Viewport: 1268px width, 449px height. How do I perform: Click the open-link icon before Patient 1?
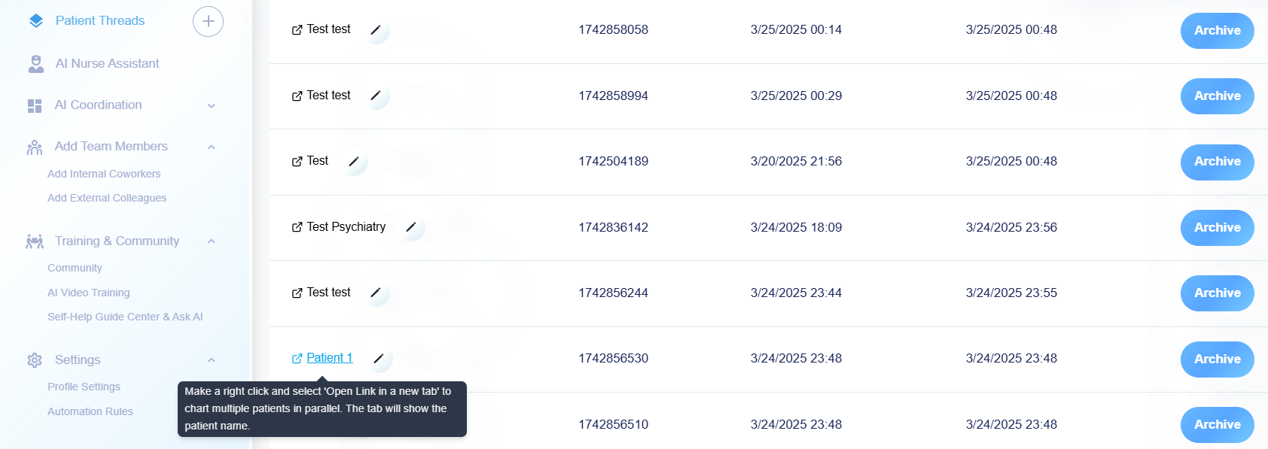(297, 359)
